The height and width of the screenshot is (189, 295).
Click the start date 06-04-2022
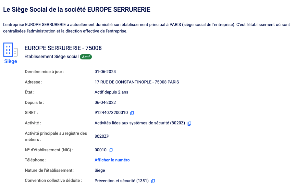point(105,103)
